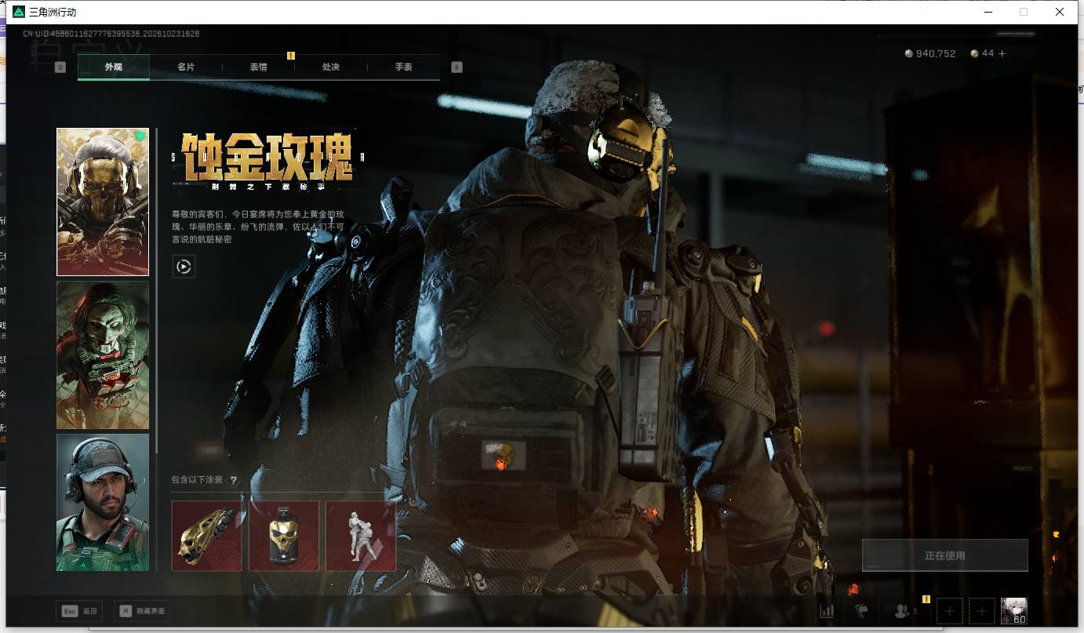Switch to the 处决 tab
Image resolution: width=1084 pixels, height=633 pixels.
coord(331,67)
